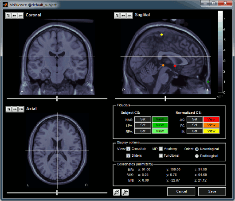Click the yellow IH marker in Sagittal view

click(161, 35)
